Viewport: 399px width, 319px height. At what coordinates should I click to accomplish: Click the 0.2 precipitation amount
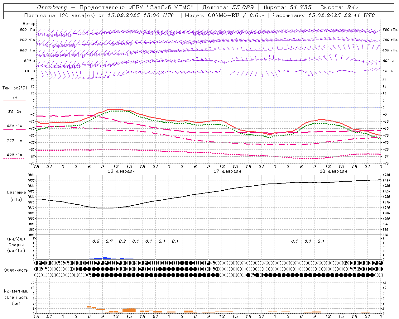pos(123,241)
